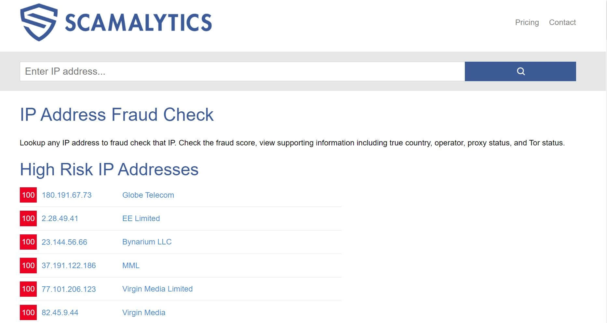607x323 pixels.
Task: Click the Scamalytics shield logo
Action: [x=39, y=22]
